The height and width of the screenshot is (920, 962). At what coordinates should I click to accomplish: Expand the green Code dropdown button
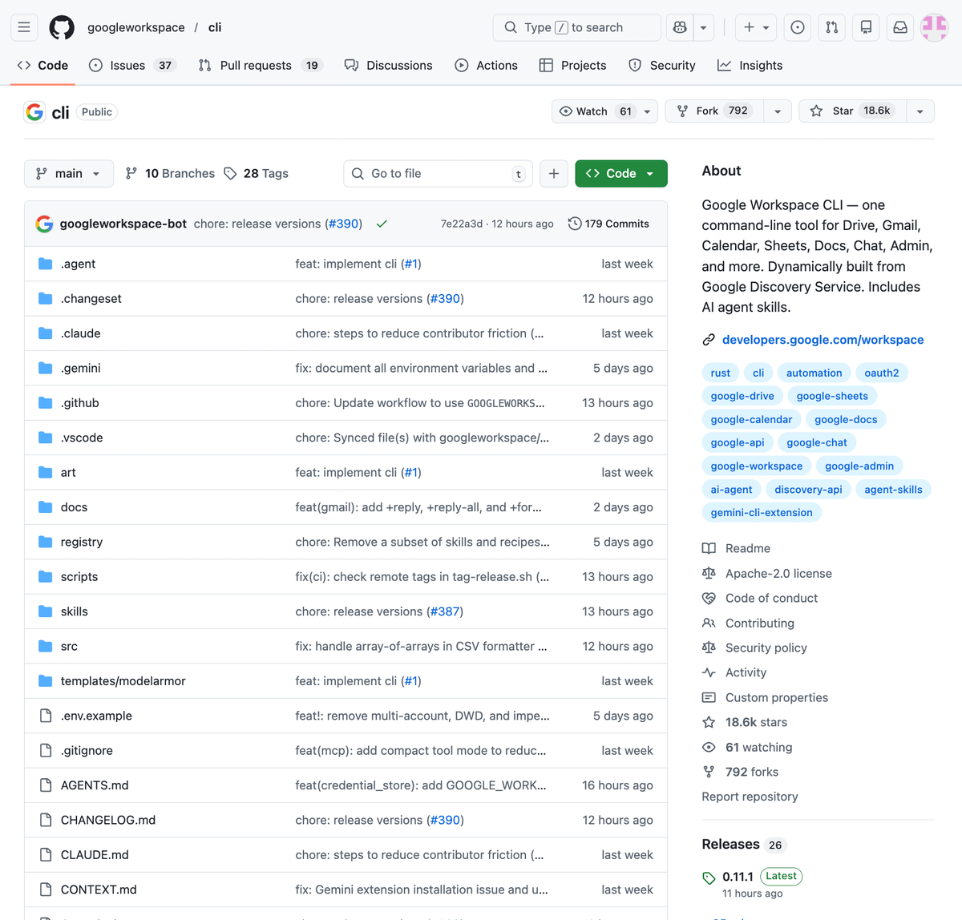click(x=621, y=173)
